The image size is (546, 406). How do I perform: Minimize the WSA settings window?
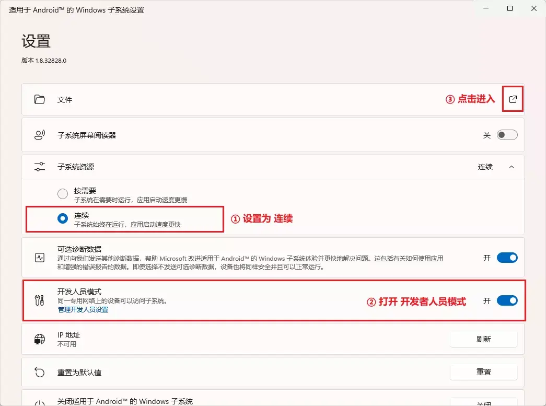click(486, 8)
